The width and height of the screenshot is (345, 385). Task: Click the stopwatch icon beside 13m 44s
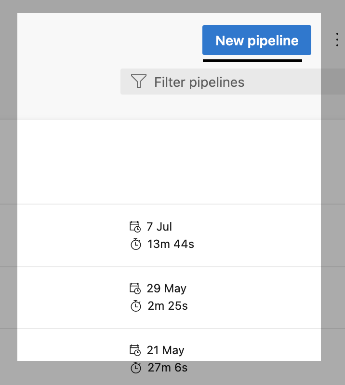(136, 244)
